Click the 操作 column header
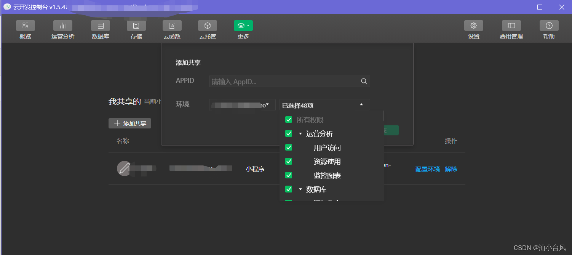Image resolution: width=572 pixels, height=255 pixels. click(x=451, y=141)
